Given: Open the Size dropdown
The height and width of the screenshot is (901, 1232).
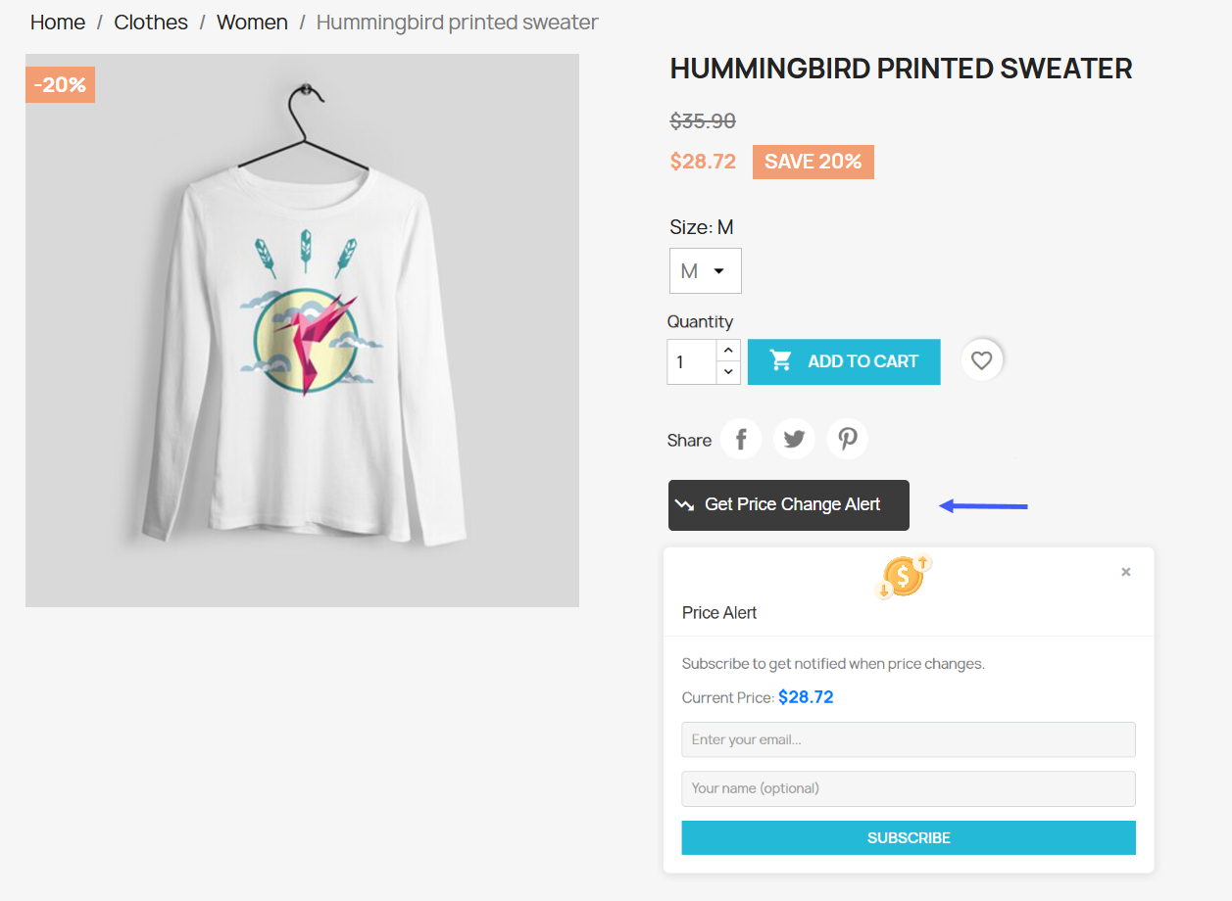Looking at the screenshot, I should [x=705, y=271].
